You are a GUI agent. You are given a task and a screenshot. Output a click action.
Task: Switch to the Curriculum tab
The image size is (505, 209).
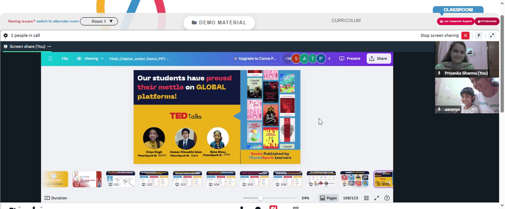(x=346, y=21)
